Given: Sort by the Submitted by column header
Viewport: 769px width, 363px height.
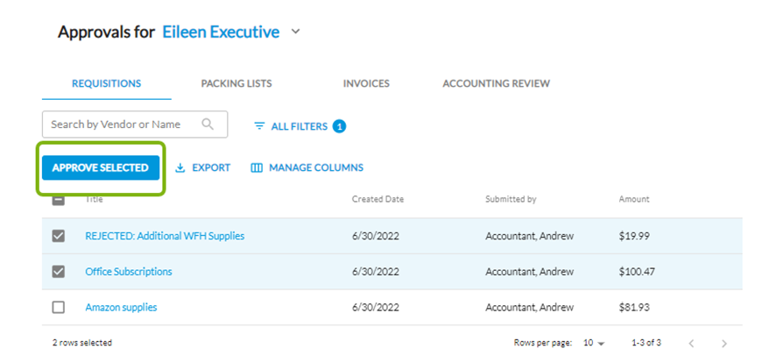Looking at the screenshot, I should (511, 199).
